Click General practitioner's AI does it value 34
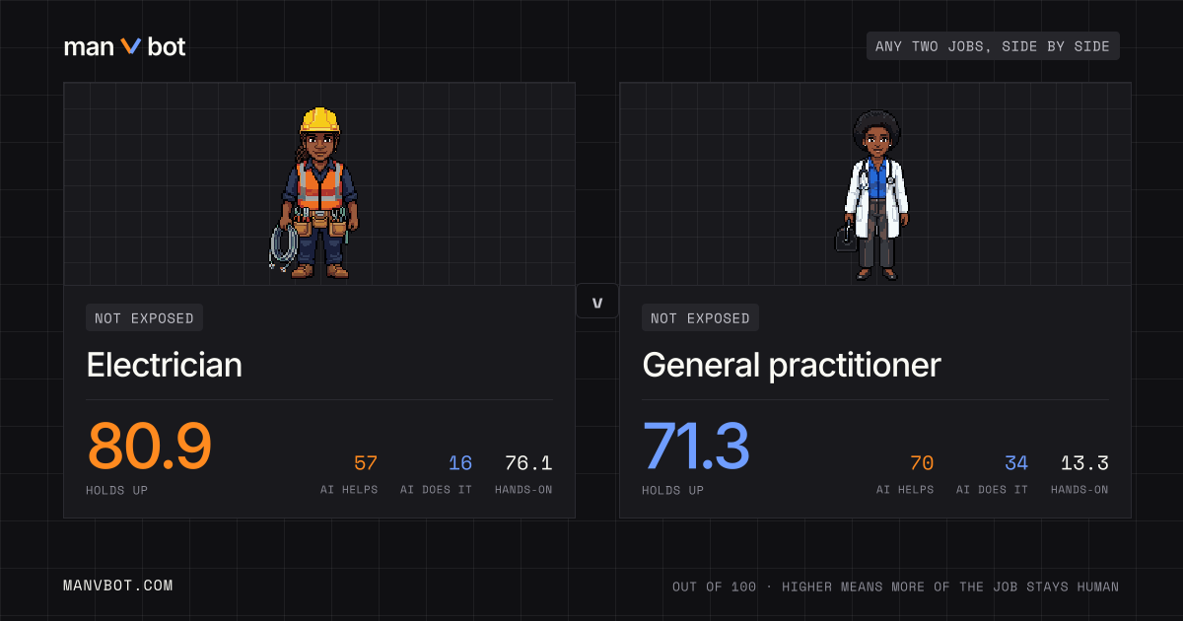1183x621 pixels. 1016,463
